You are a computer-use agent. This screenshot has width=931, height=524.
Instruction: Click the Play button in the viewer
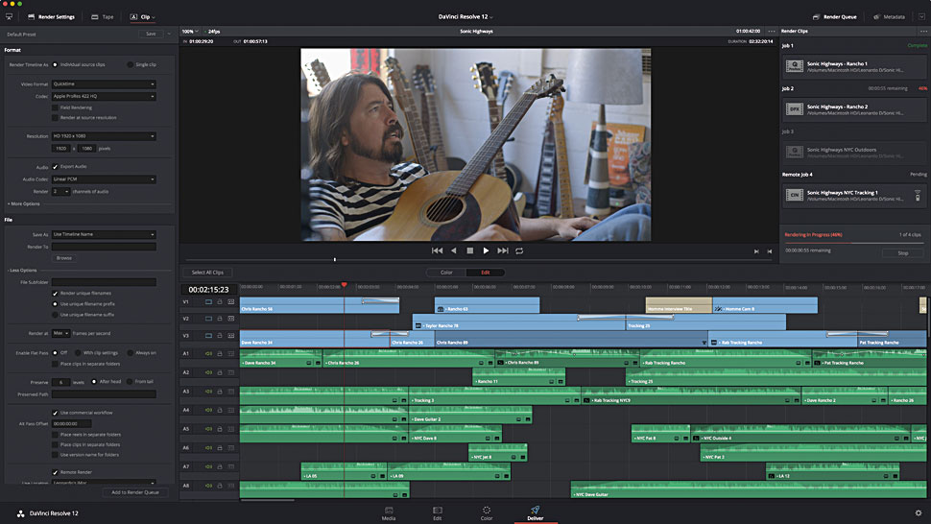[x=486, y=250]
